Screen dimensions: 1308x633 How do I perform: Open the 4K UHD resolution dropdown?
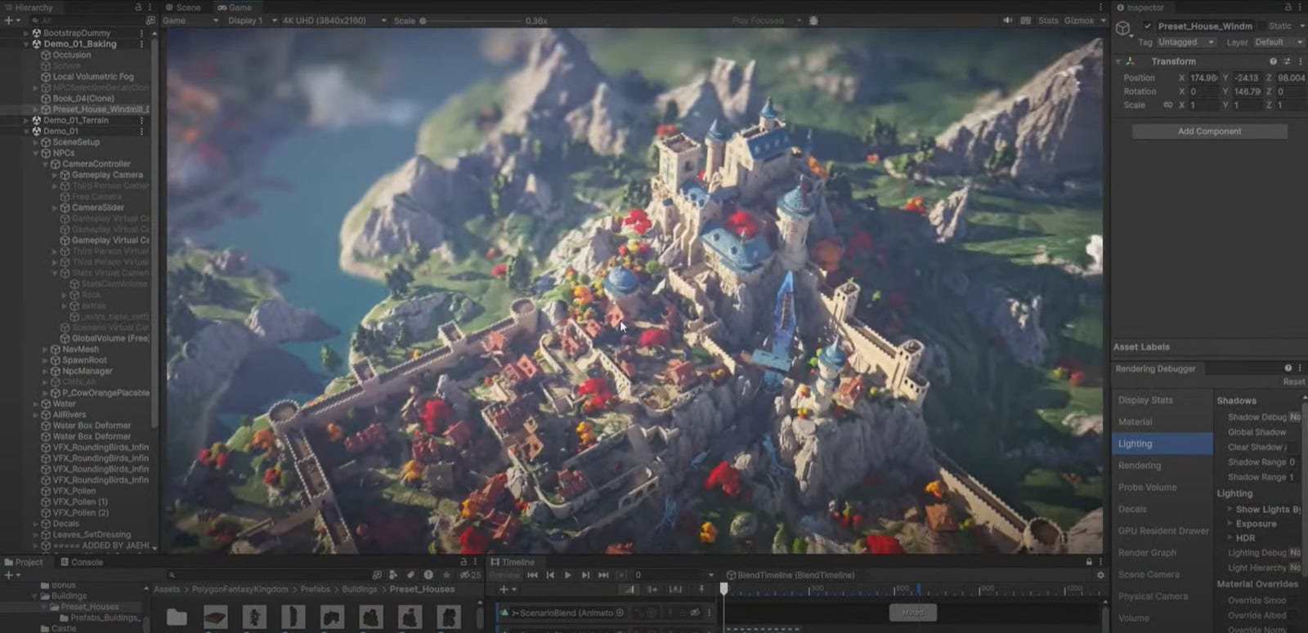[334, 20]
